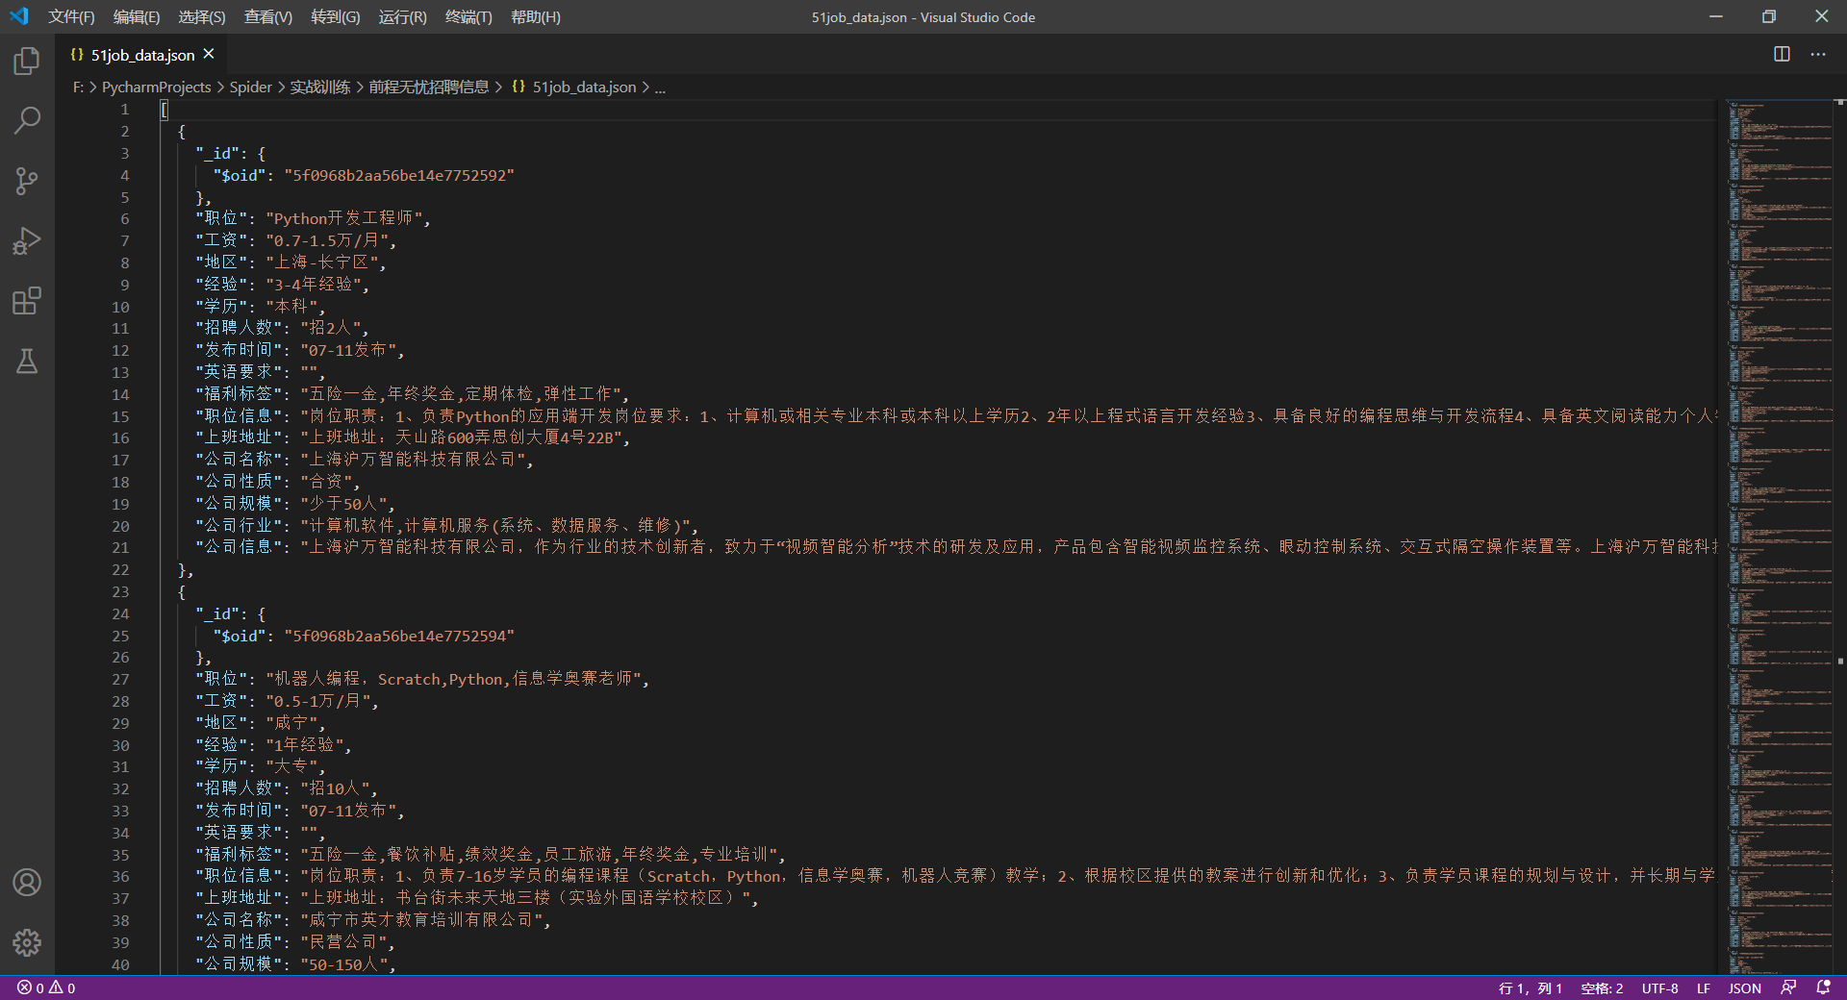Screen dimensions: 1847x1000
Task: Place cursor on "Python开发工程师" value
Action: (x=343, y=218)
